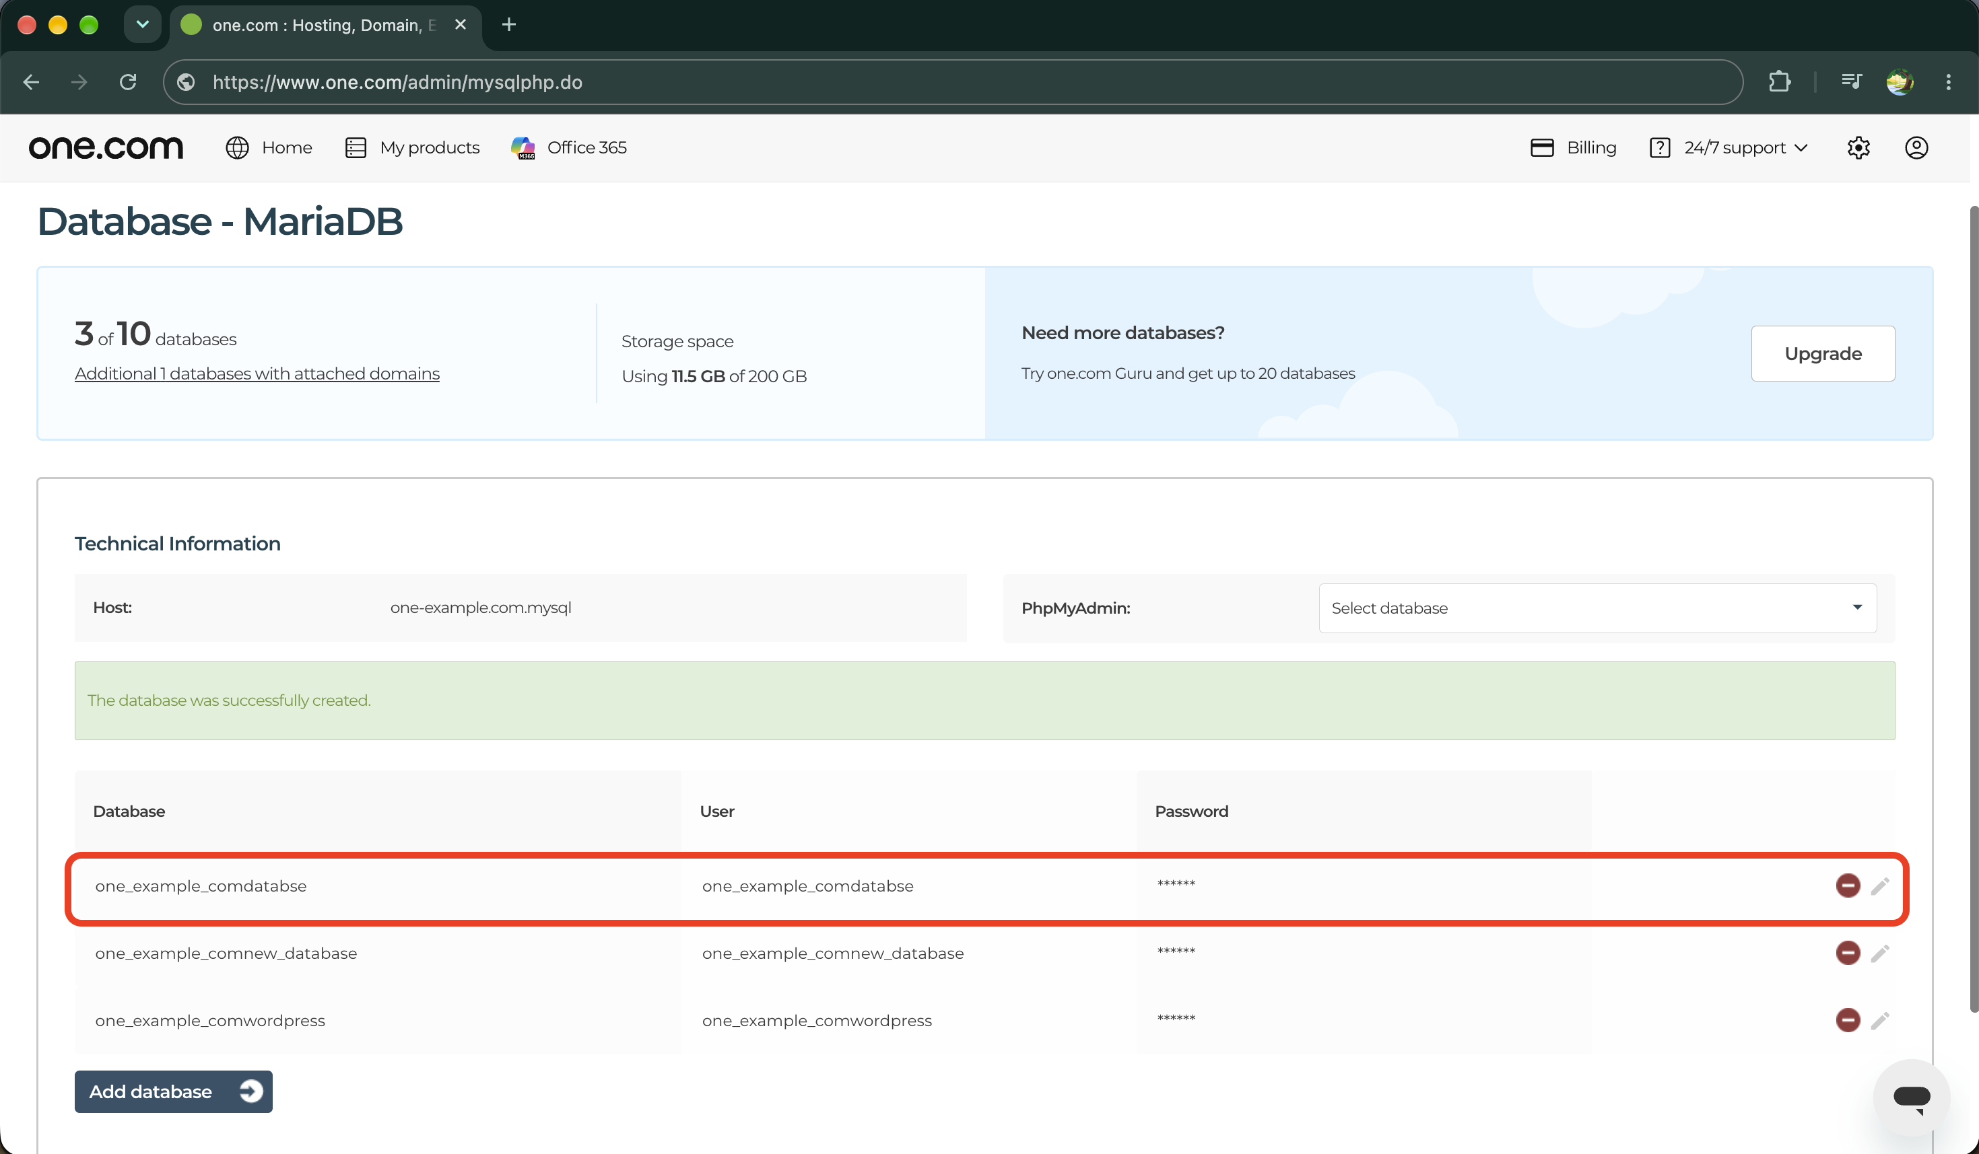
Task: Expand the 24/7 support menu
Action: (1729, 147)
